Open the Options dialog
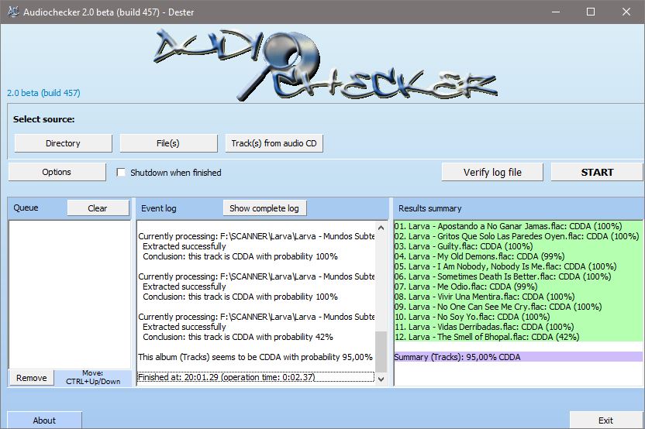The height and width of the screenshot is (429, 645). pyautogui.click(x=57, y=172)
